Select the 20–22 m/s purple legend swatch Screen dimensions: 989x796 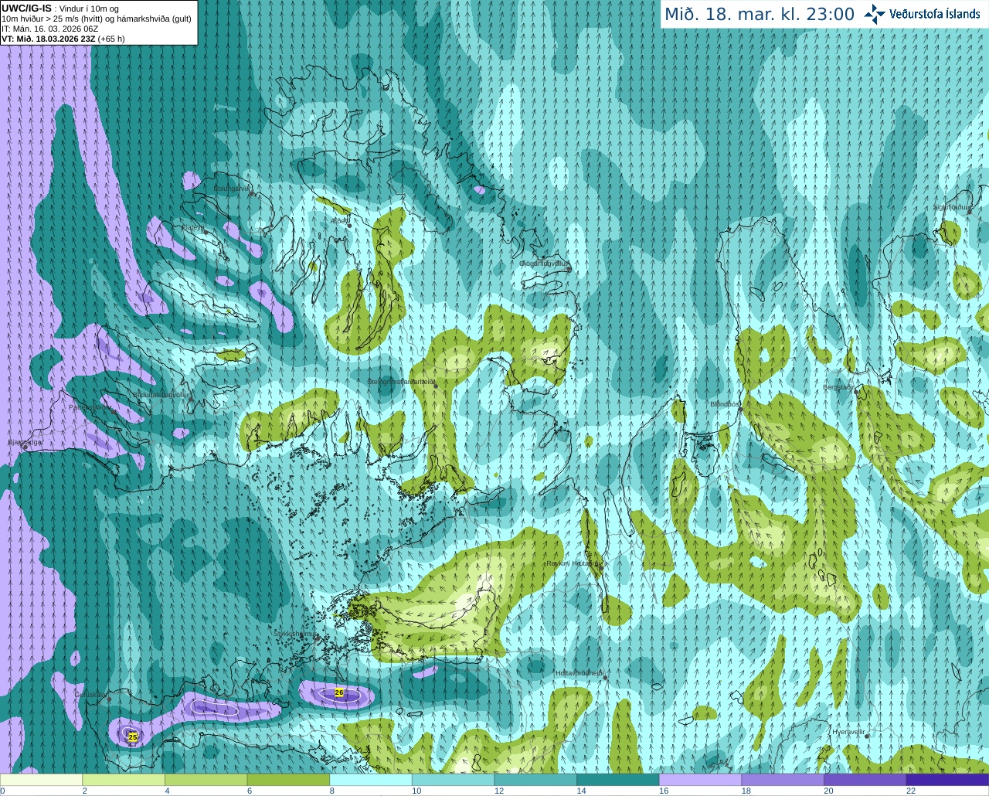(865, 780)
